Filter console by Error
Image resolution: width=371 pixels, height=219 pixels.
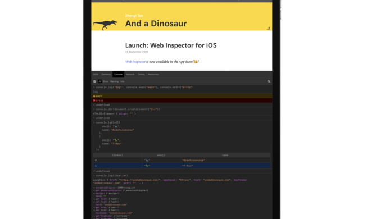pos(106,81)
